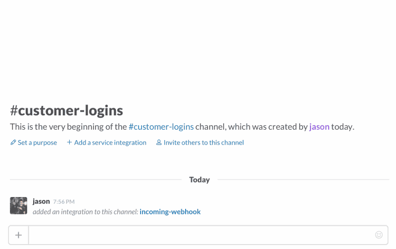Screen dimensions: 396x249
Task: Click the jason username above the message
Action: 41,201
